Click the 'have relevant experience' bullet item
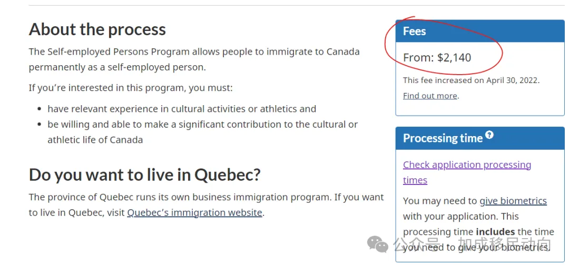The width and height of the screenshot is (569, 267). (x=182, y=109)
